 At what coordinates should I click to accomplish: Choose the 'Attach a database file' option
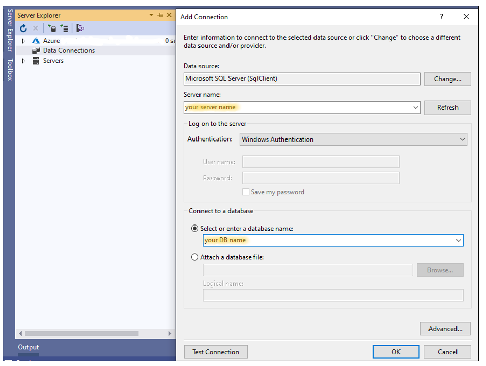(x=195, y=257)
